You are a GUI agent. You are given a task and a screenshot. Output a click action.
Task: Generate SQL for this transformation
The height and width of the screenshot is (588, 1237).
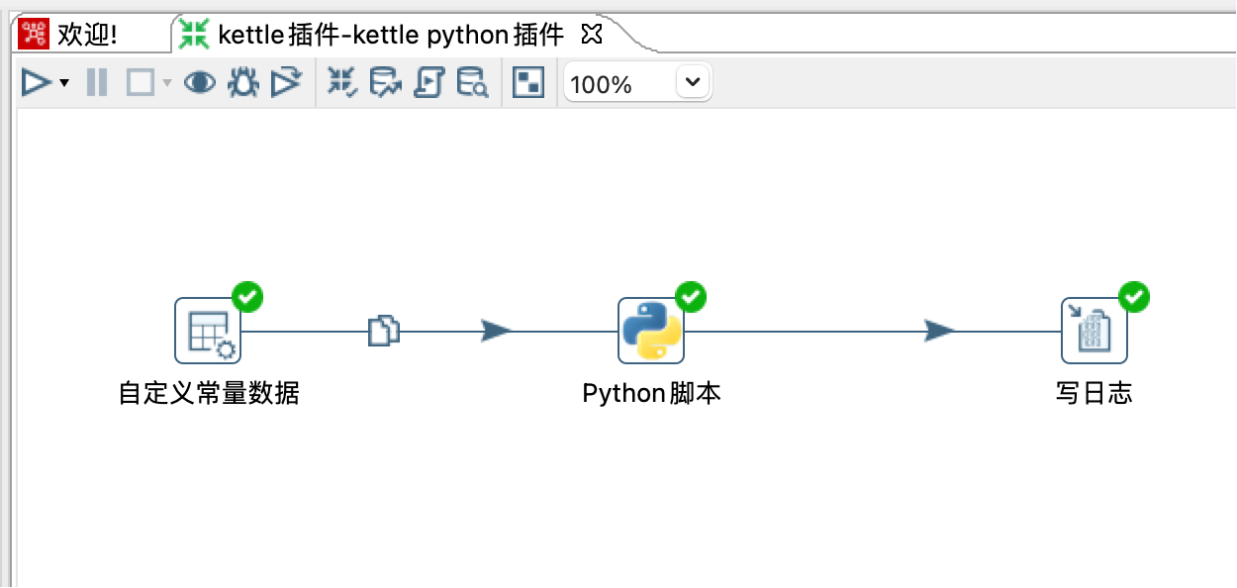428,83
